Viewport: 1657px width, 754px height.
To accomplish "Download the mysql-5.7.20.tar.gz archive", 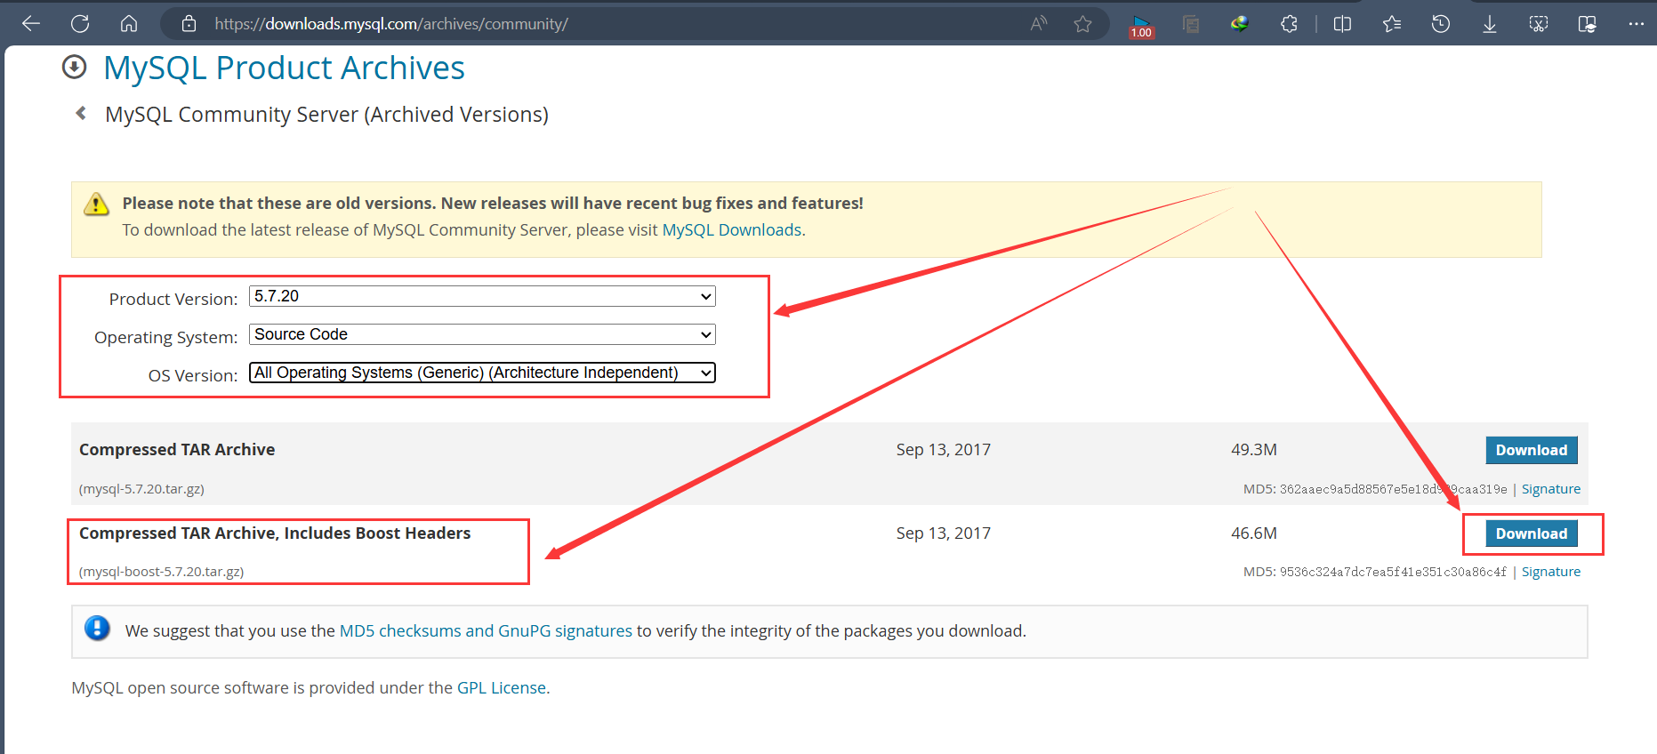I will (1532, 450).
